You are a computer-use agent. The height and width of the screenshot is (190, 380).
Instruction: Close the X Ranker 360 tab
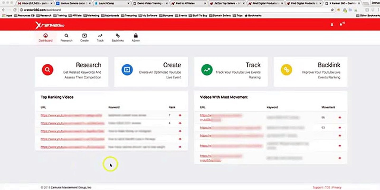tap(359, 3)
